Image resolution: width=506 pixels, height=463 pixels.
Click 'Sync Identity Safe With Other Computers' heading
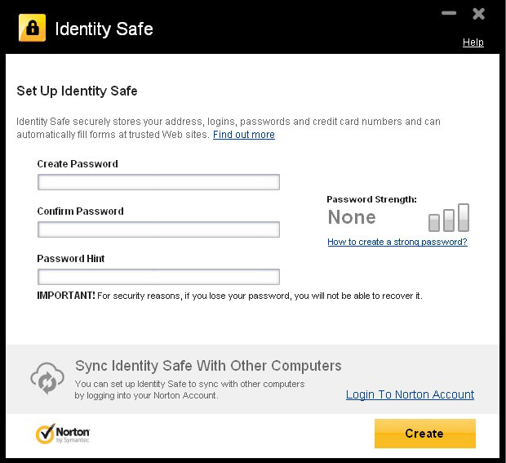point(208,365)
